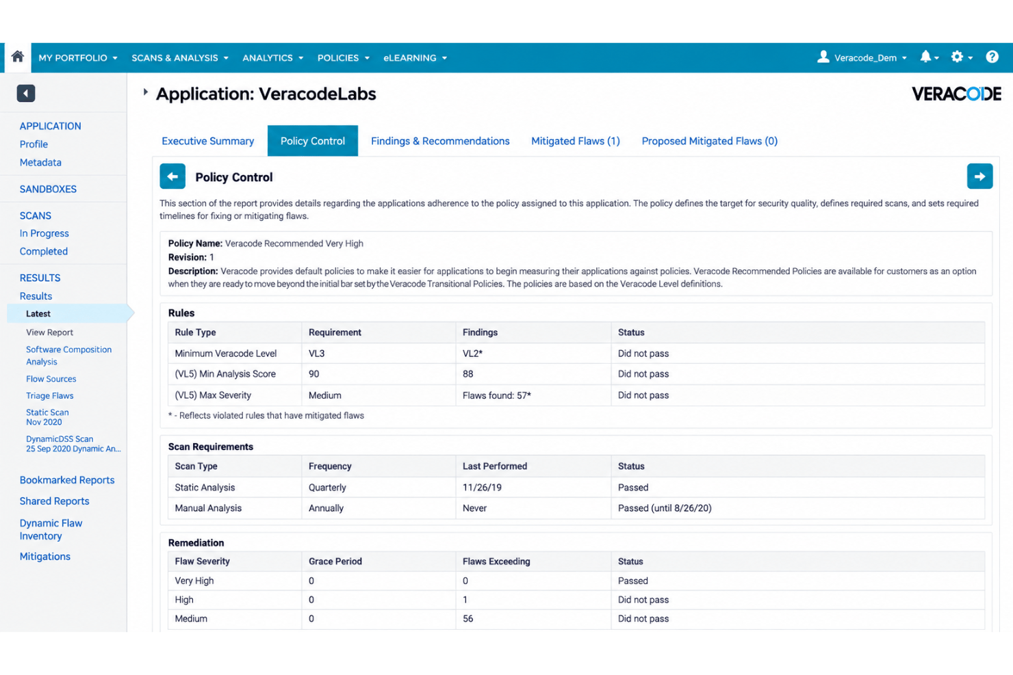
Task: Open Bookmarked Reports
Action: (67, 480)
